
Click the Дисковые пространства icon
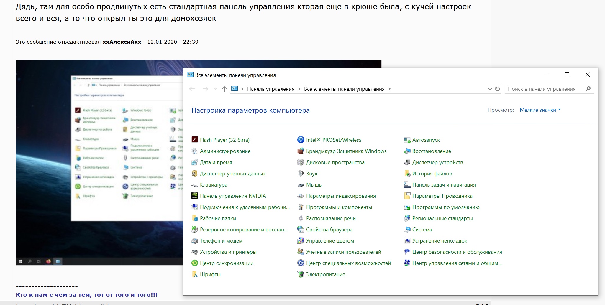(x=301, y=162)
